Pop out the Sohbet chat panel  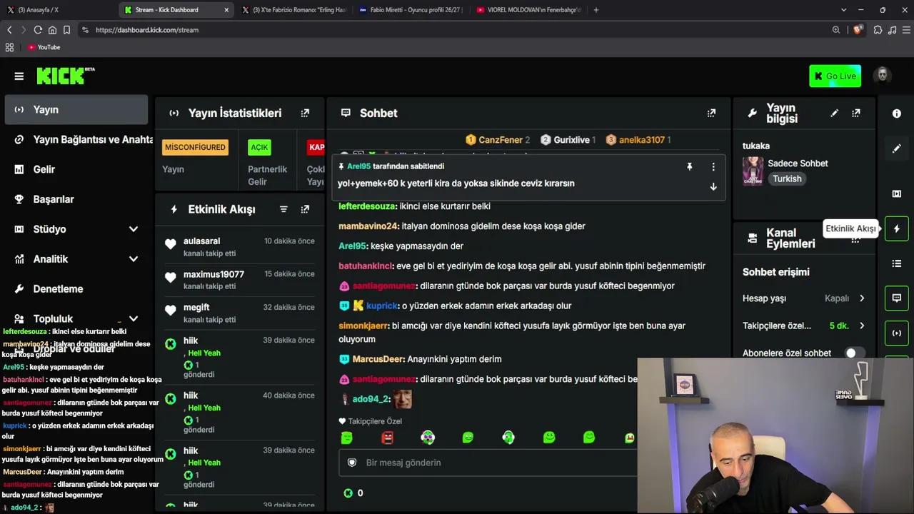point(711,113)
